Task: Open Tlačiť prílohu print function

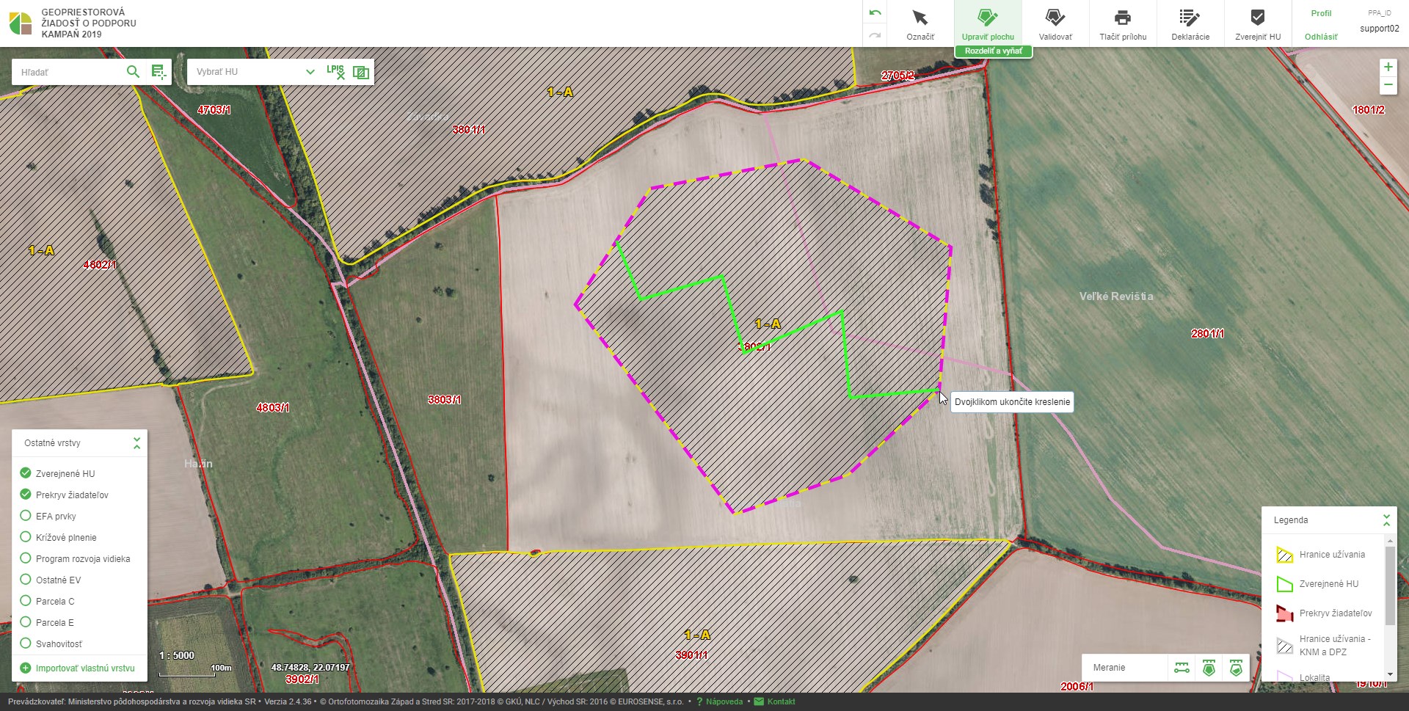Action: click(x=1123, y=23)
